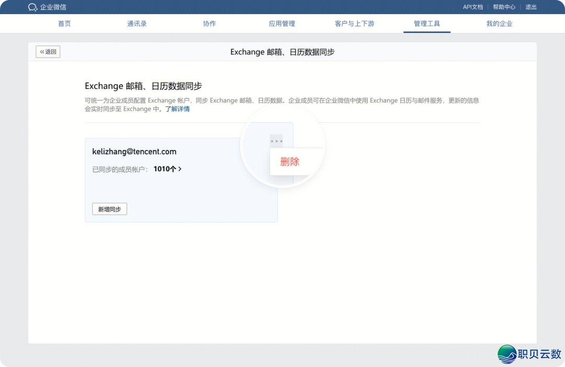The width and height of the screenshot is (565, 367).
Task: Go to the 我的企业 tab
Action: [x=499, y=23]
